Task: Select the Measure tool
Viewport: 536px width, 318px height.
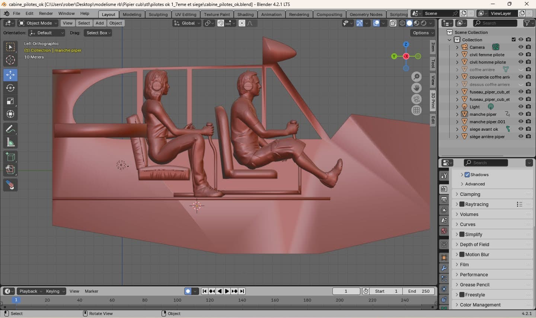Action: click(x=10, y=142)
